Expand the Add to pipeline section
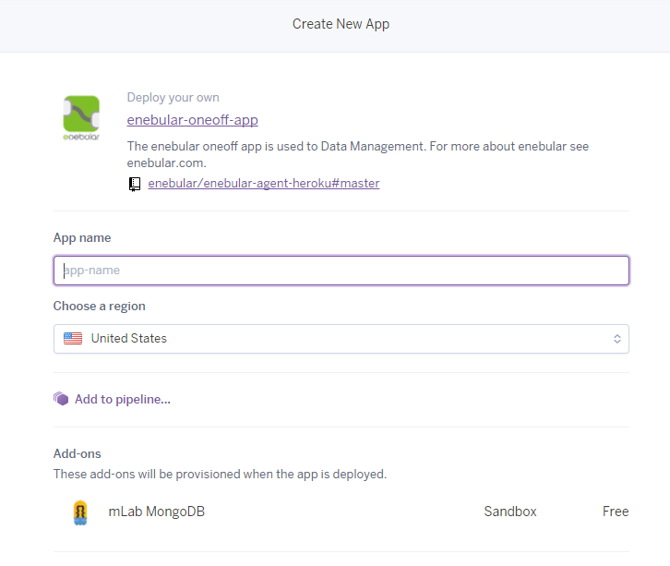The height and width of the screenshot is (566, 670). click(x=122, y=399)
